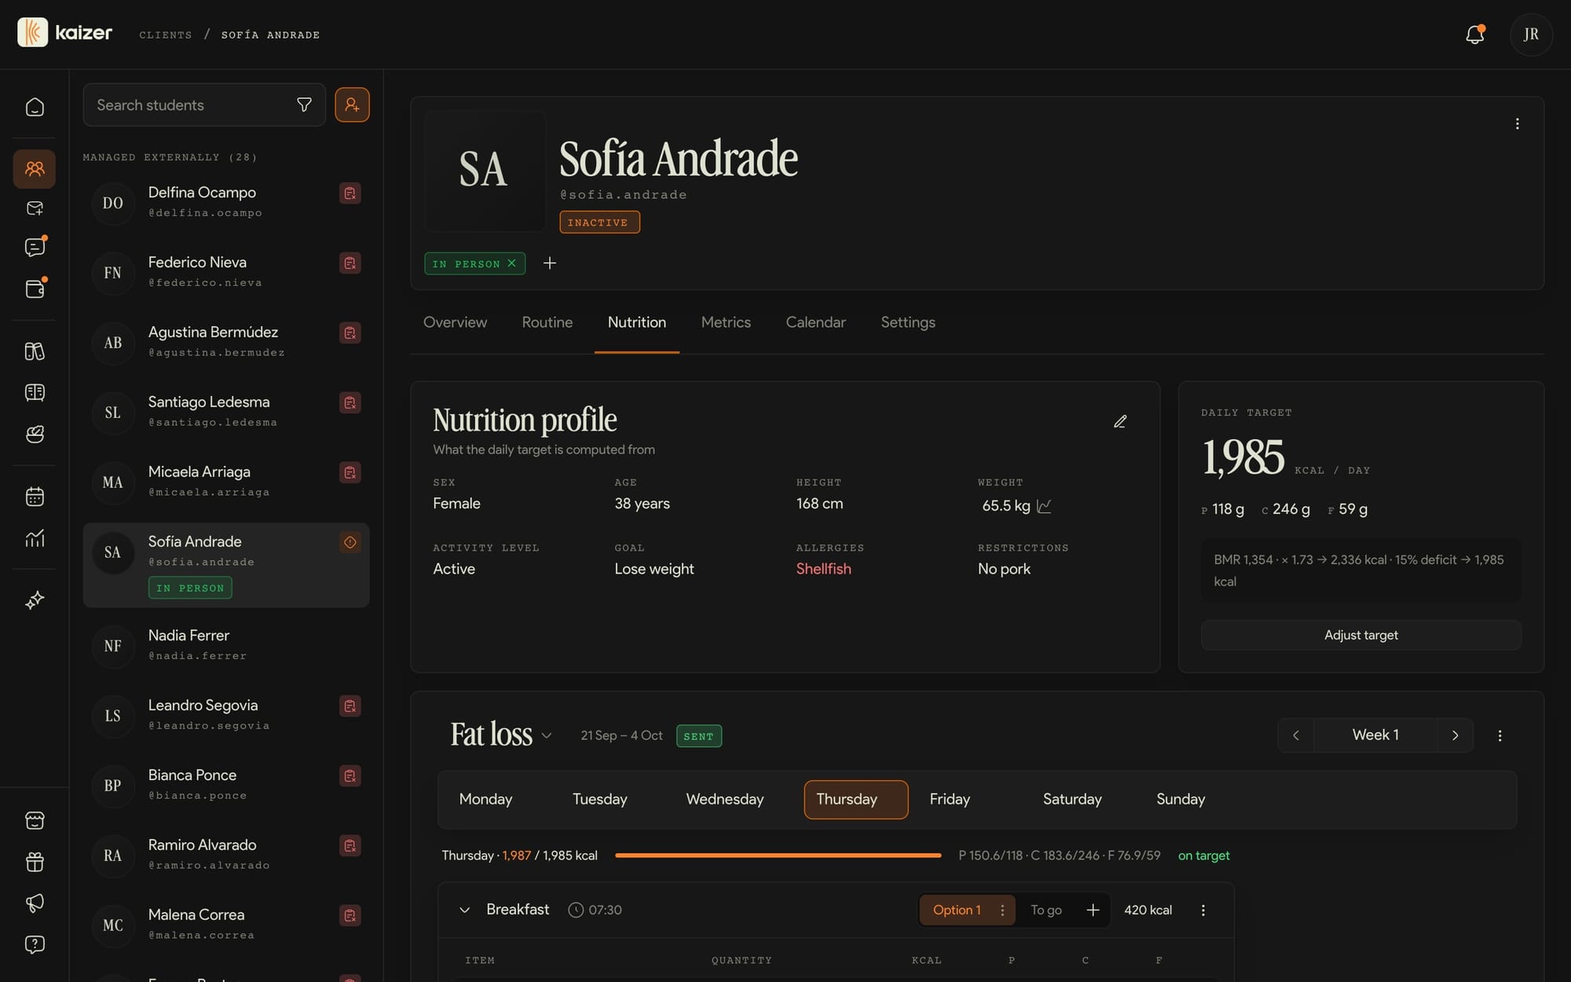
Task: Open the JR user avatar menu
Action: (x=1531, y=35)
